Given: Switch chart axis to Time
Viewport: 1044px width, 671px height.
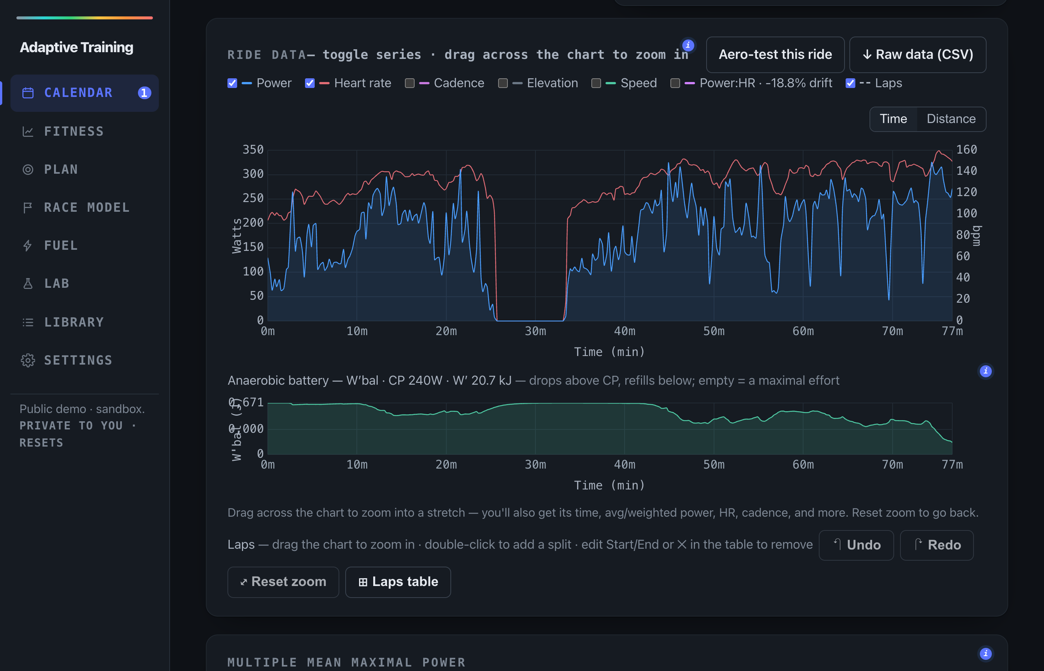Looking at the screenshot, I should [893, 119].
